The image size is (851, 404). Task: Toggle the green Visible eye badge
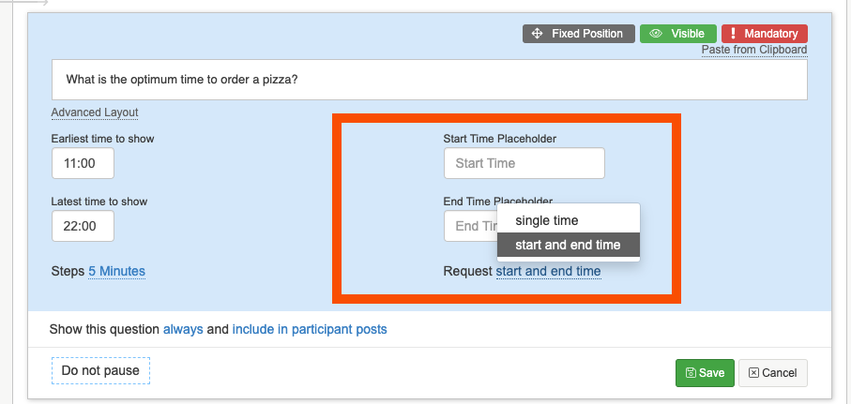tap(678, 34)
